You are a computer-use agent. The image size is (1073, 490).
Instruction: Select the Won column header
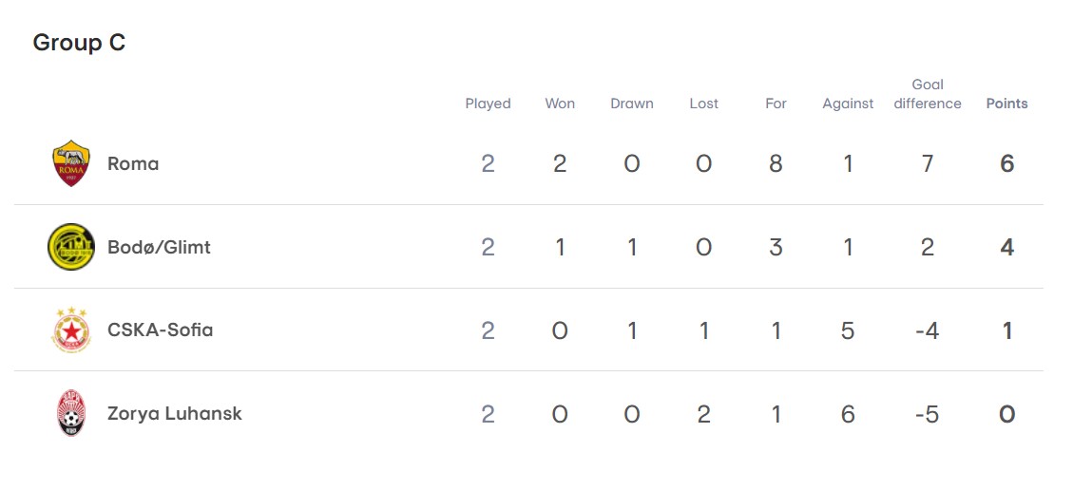point(560,104)
